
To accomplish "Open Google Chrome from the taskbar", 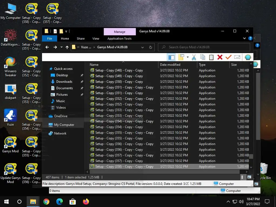I will [x=46, y=202].
